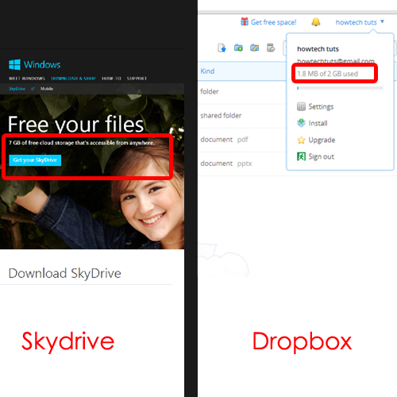Click the 1.8 MB of 2 GB used text

pyautogui.click(x=327, y=74)
